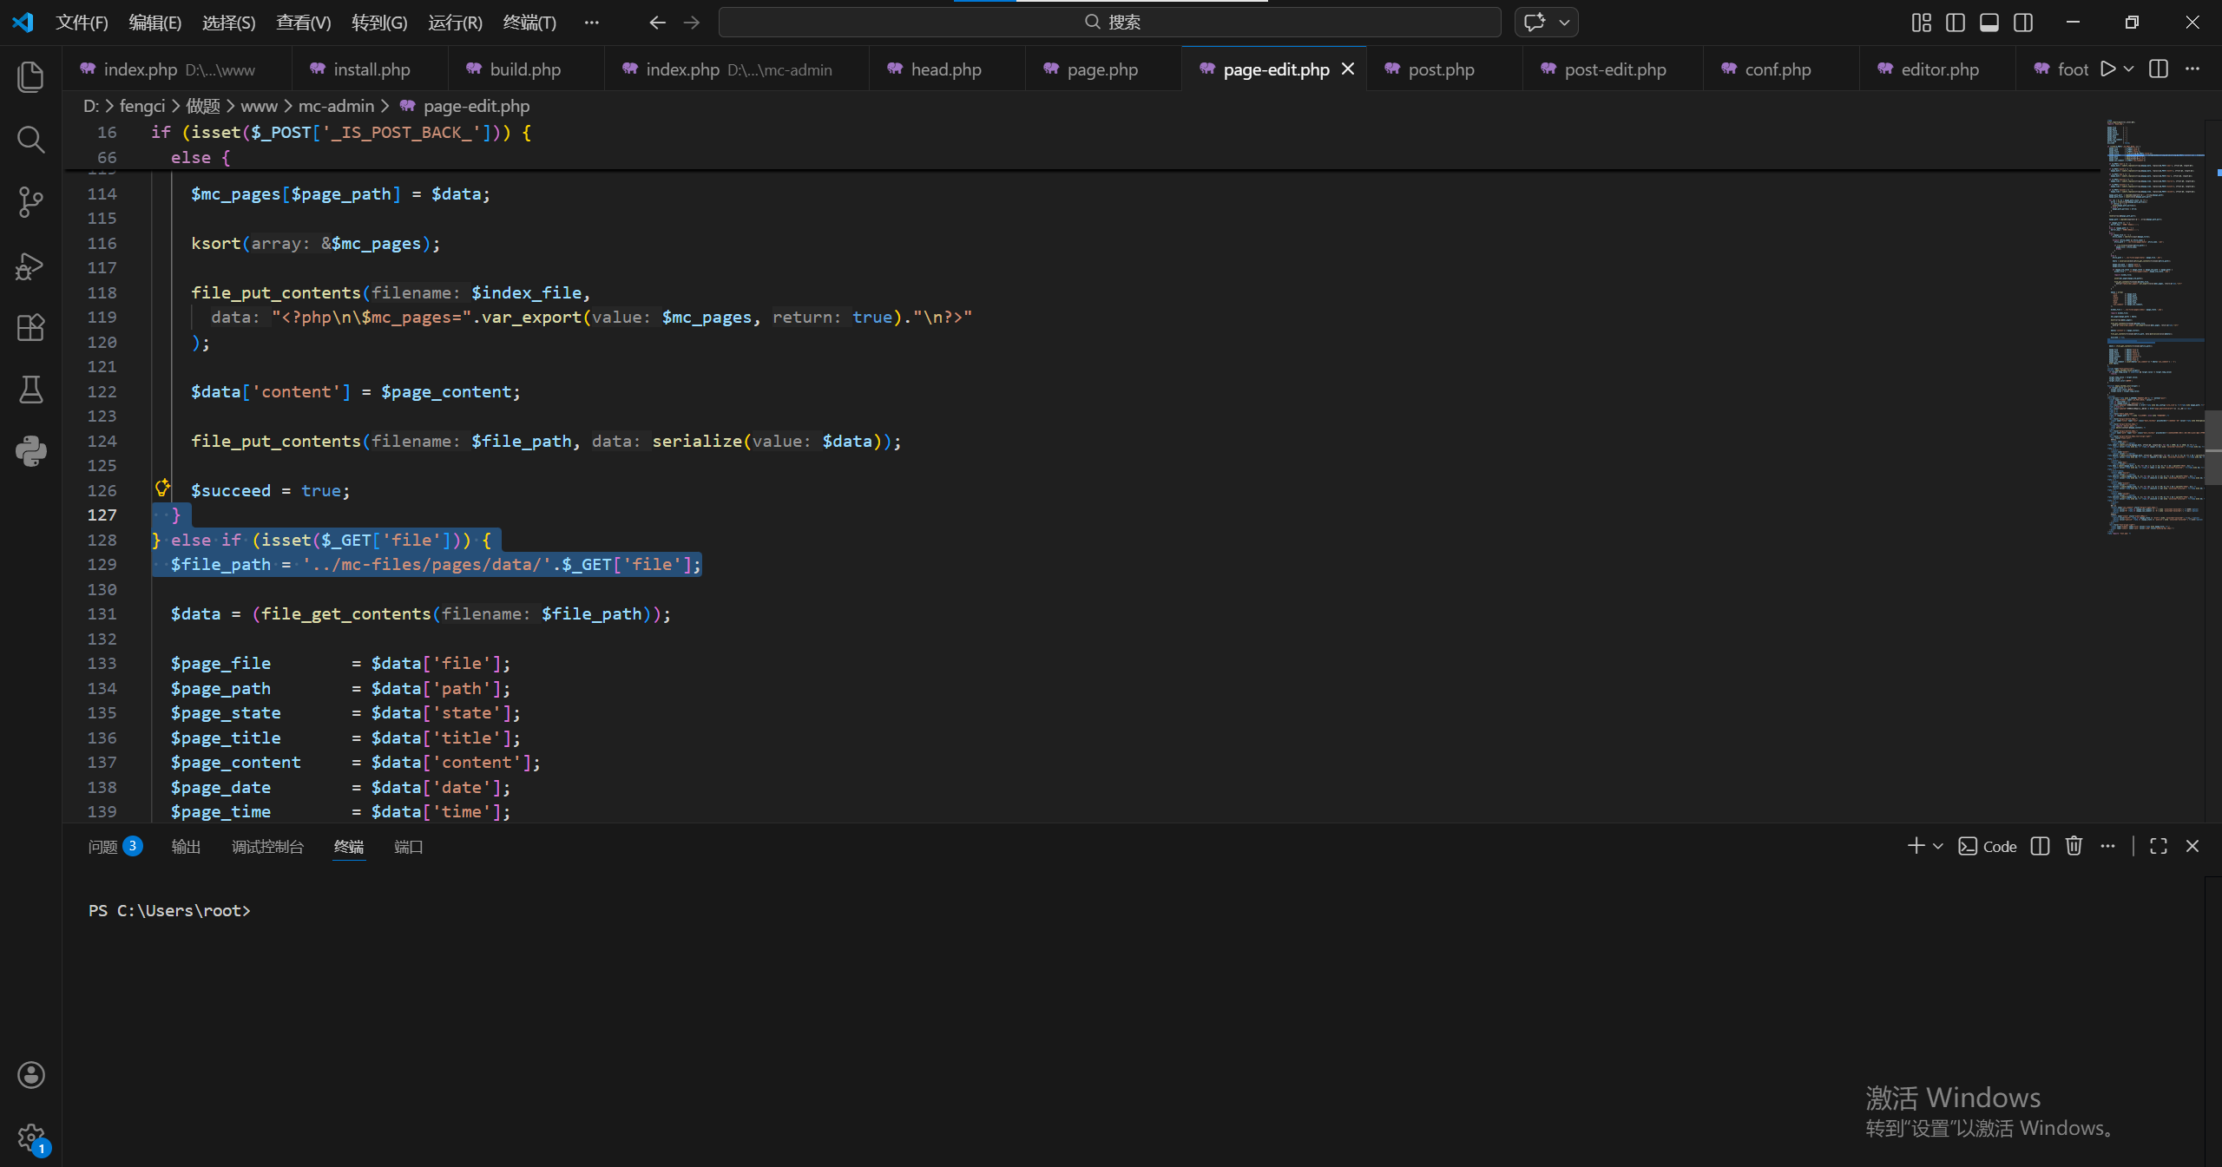Image resolution: width=2222 pixels, height=1167 pixels.
Task: Expand the new terminal launch profile dropdown
Action: (x=1938, y=846)
